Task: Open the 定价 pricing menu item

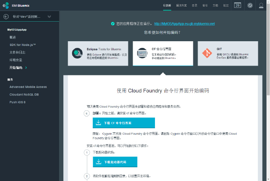Action: click(205, 5)
